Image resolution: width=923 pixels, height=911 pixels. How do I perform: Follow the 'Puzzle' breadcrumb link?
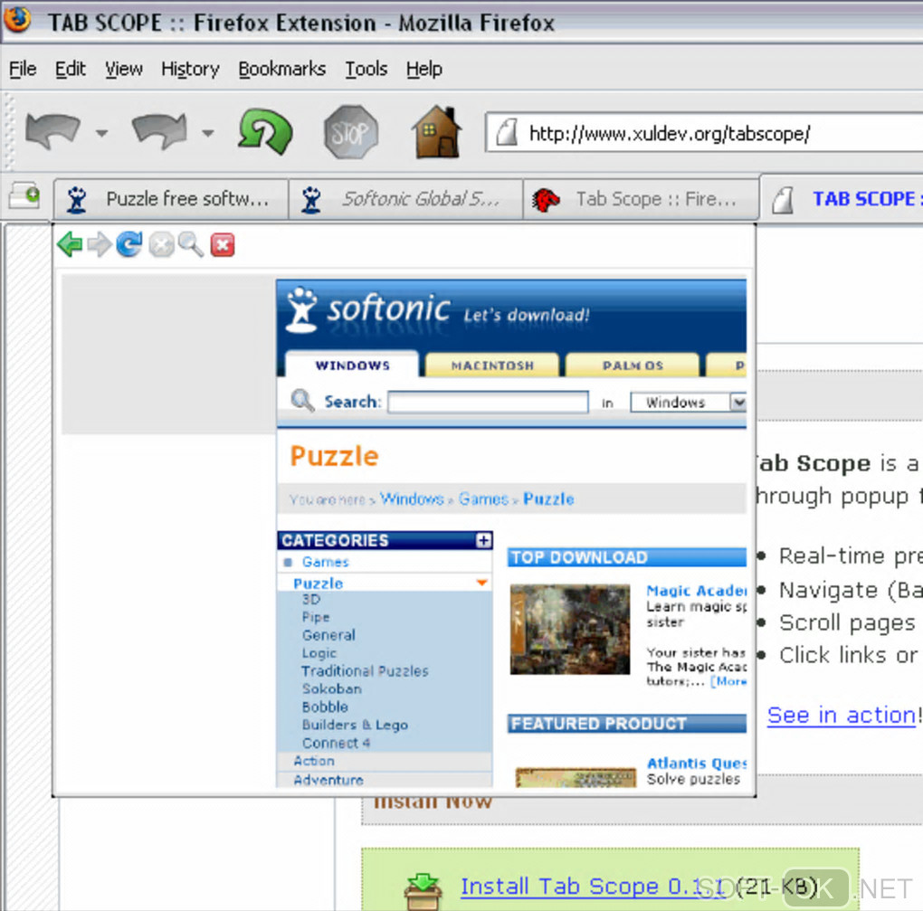(x=548, y=499)
